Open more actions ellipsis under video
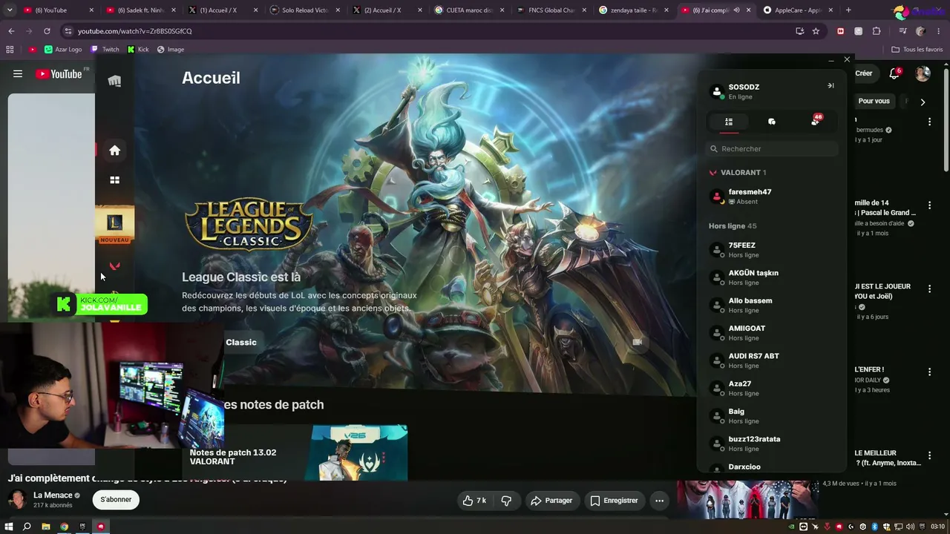The height and width of the screenshot is (534, 950). coord(659,501)
